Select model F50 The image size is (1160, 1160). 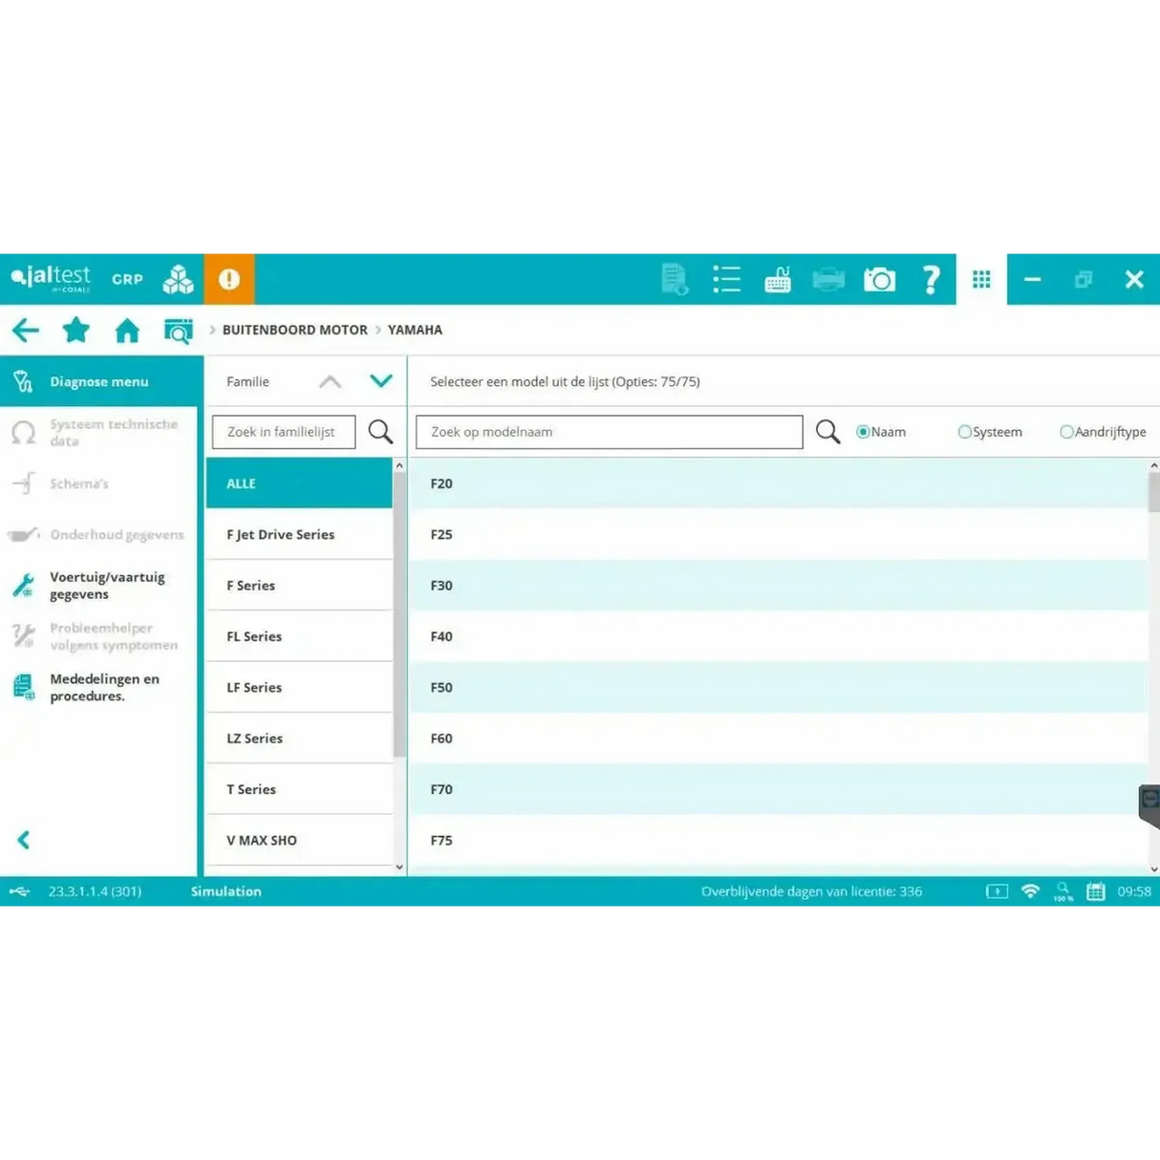[x=779, y=687]
